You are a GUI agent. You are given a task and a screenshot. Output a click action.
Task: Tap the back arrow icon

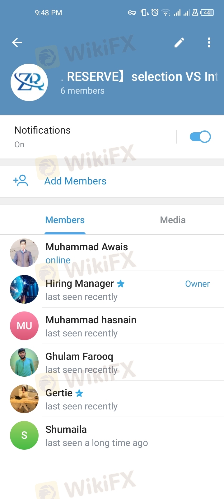point(17,42)
